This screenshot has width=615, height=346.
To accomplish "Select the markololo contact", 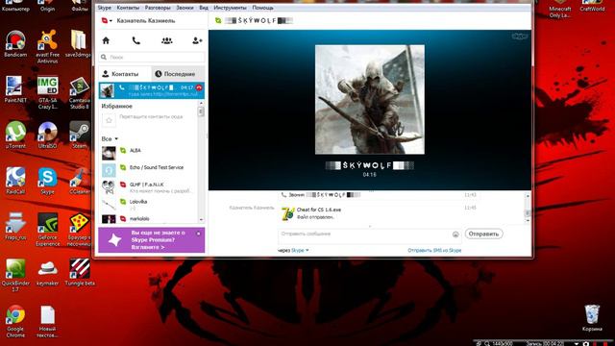I will tap(148, 218).
